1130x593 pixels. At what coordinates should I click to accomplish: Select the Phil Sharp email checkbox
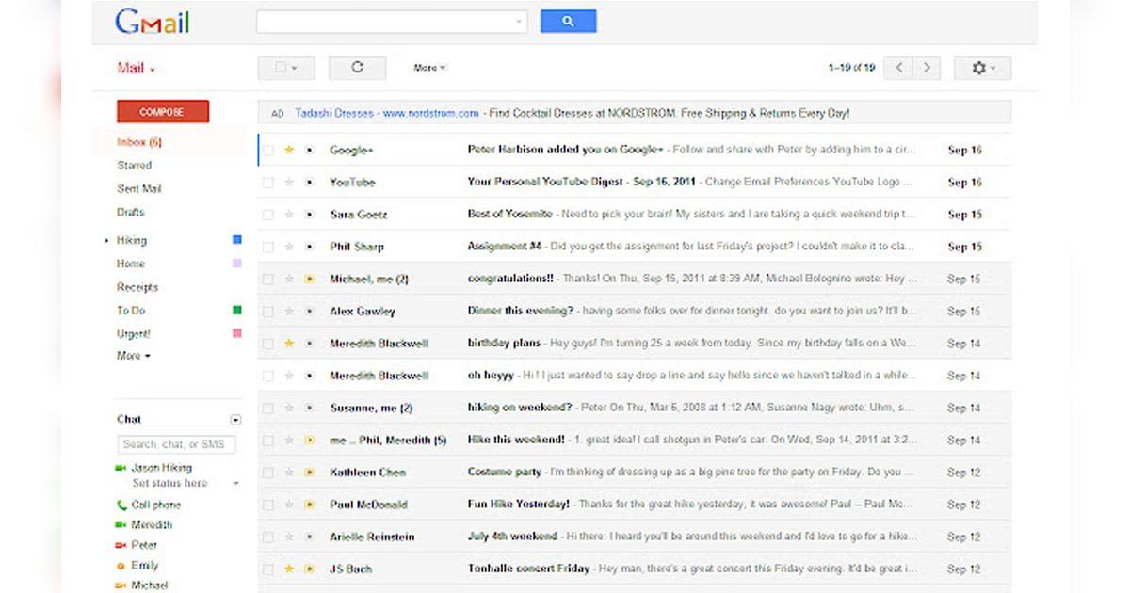[x=268, y=247]
